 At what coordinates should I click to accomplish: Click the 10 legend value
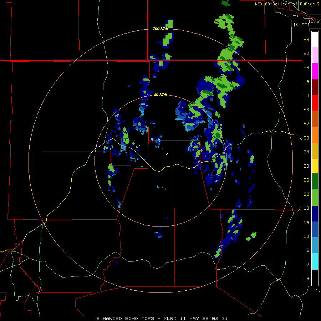coord(306,236)
